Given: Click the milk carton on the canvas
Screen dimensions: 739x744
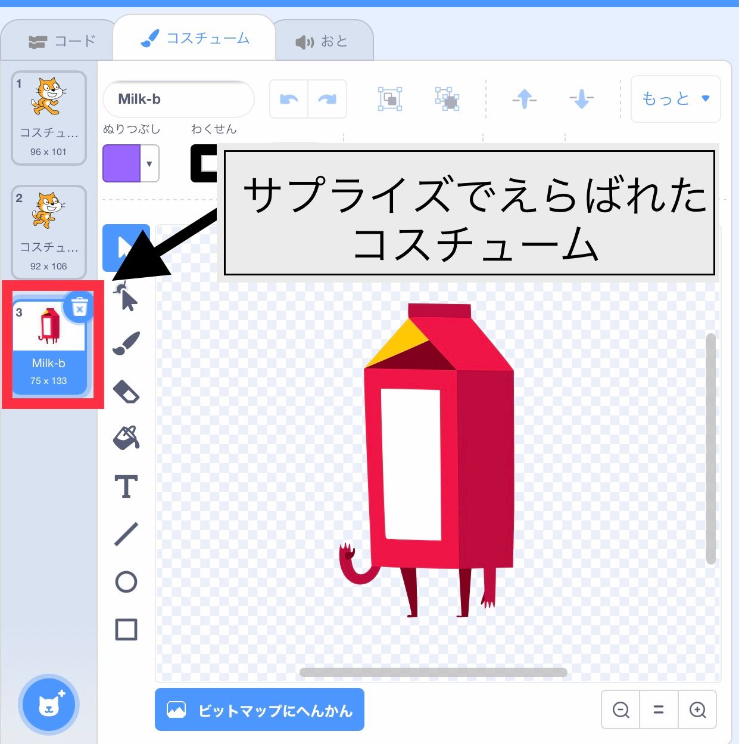Looking at the screenshot, I should (439, 459).
